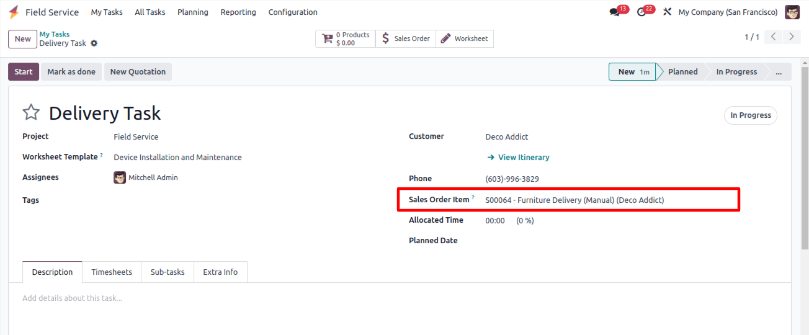Open the Configuration menu

(x=293, y=12)
